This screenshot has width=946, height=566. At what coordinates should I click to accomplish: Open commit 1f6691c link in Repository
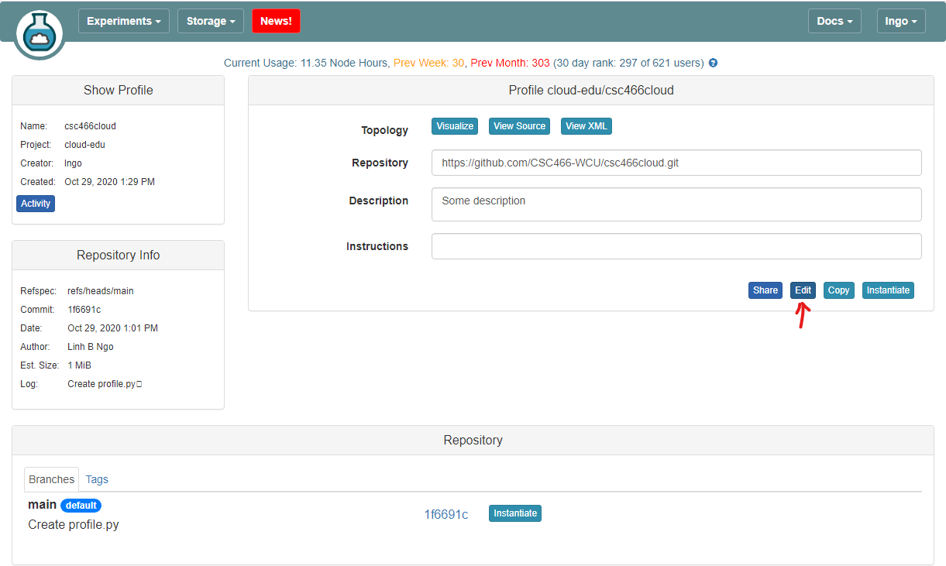point(446,514)
